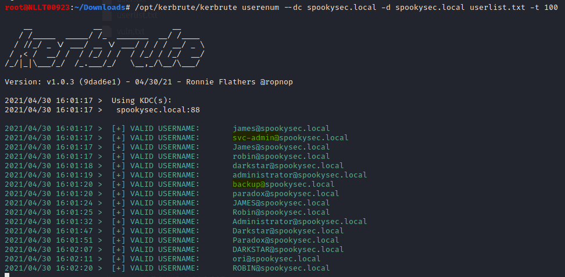This screenshot has width=565, height=277.
Task: Click the Darkstar@spookysec.local capitalized entry
Action: point(288,231)
